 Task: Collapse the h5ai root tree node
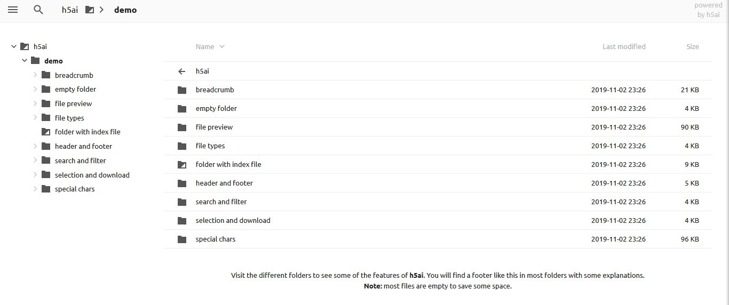coord(14,46)
